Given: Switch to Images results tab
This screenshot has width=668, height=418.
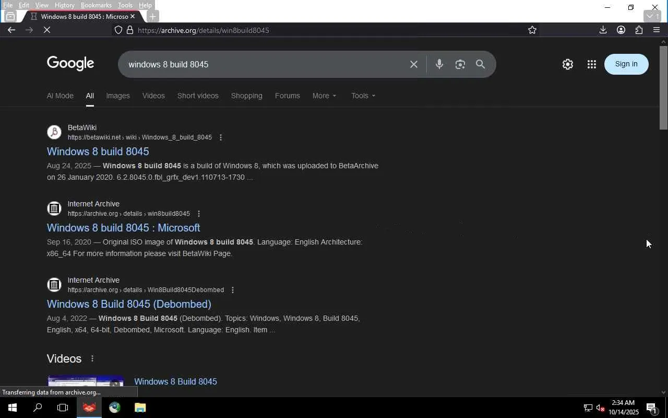Looking at the screenshot, I should 118,96.
